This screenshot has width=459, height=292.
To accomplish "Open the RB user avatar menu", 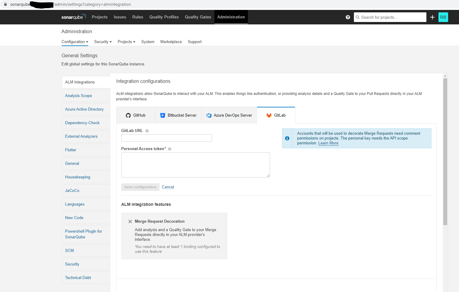I will pyautogui.click(x=443, y=17).
